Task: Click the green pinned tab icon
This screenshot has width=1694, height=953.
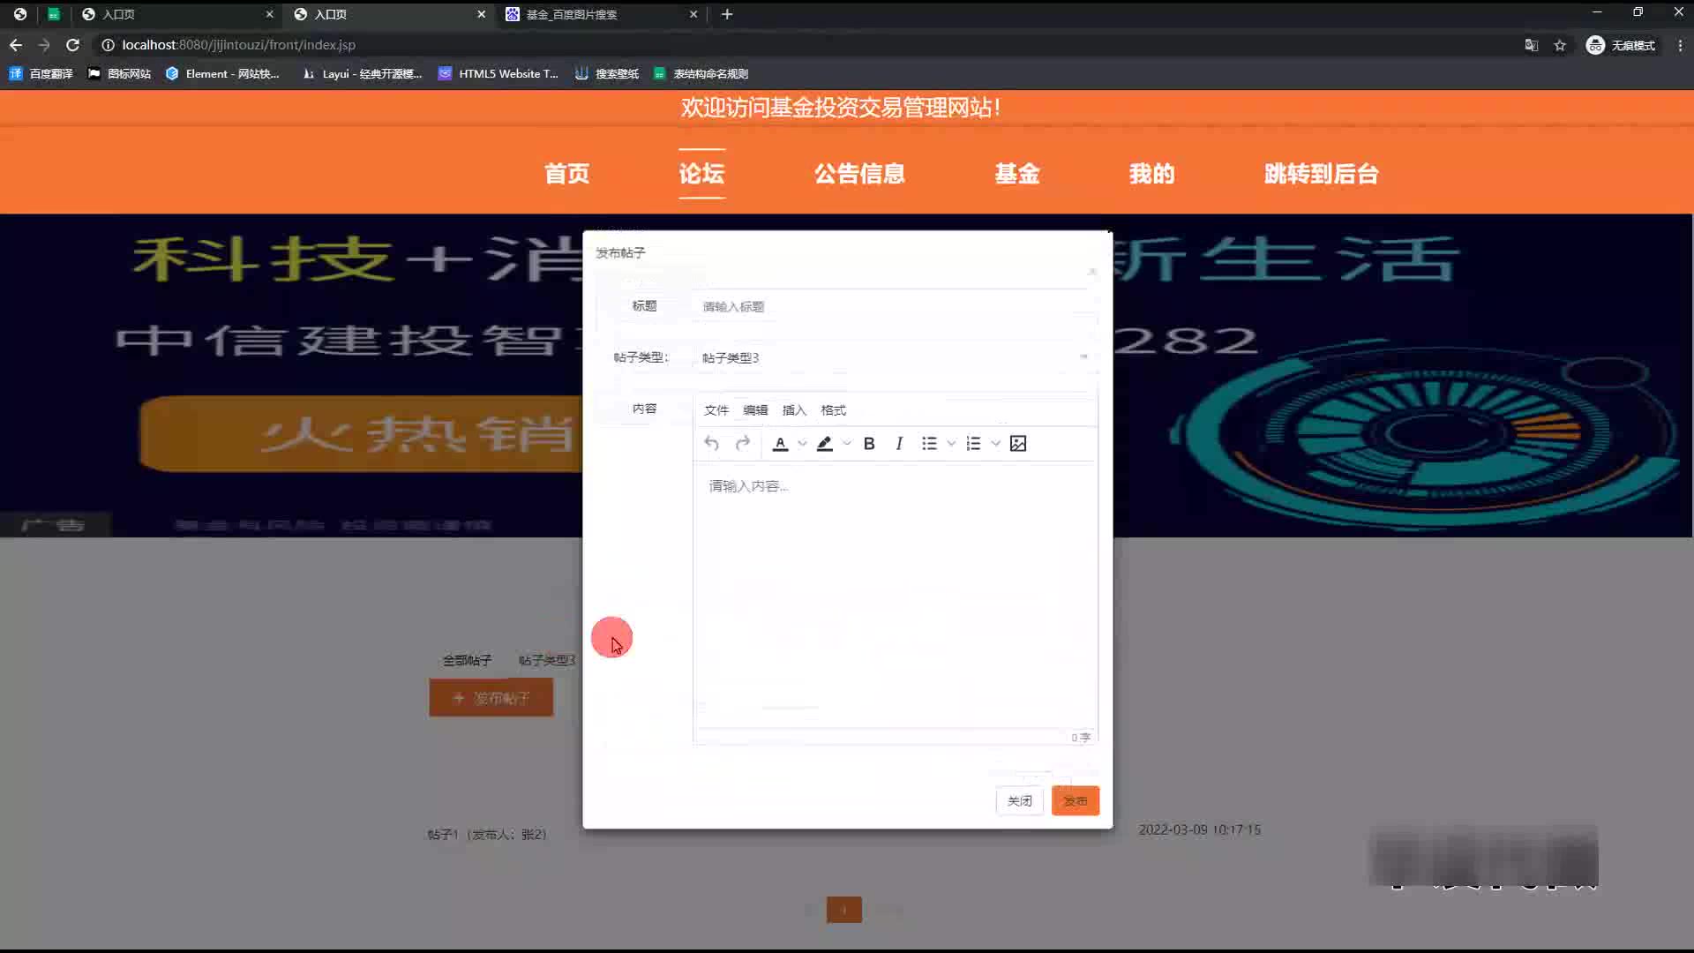Action: (54, 14)
